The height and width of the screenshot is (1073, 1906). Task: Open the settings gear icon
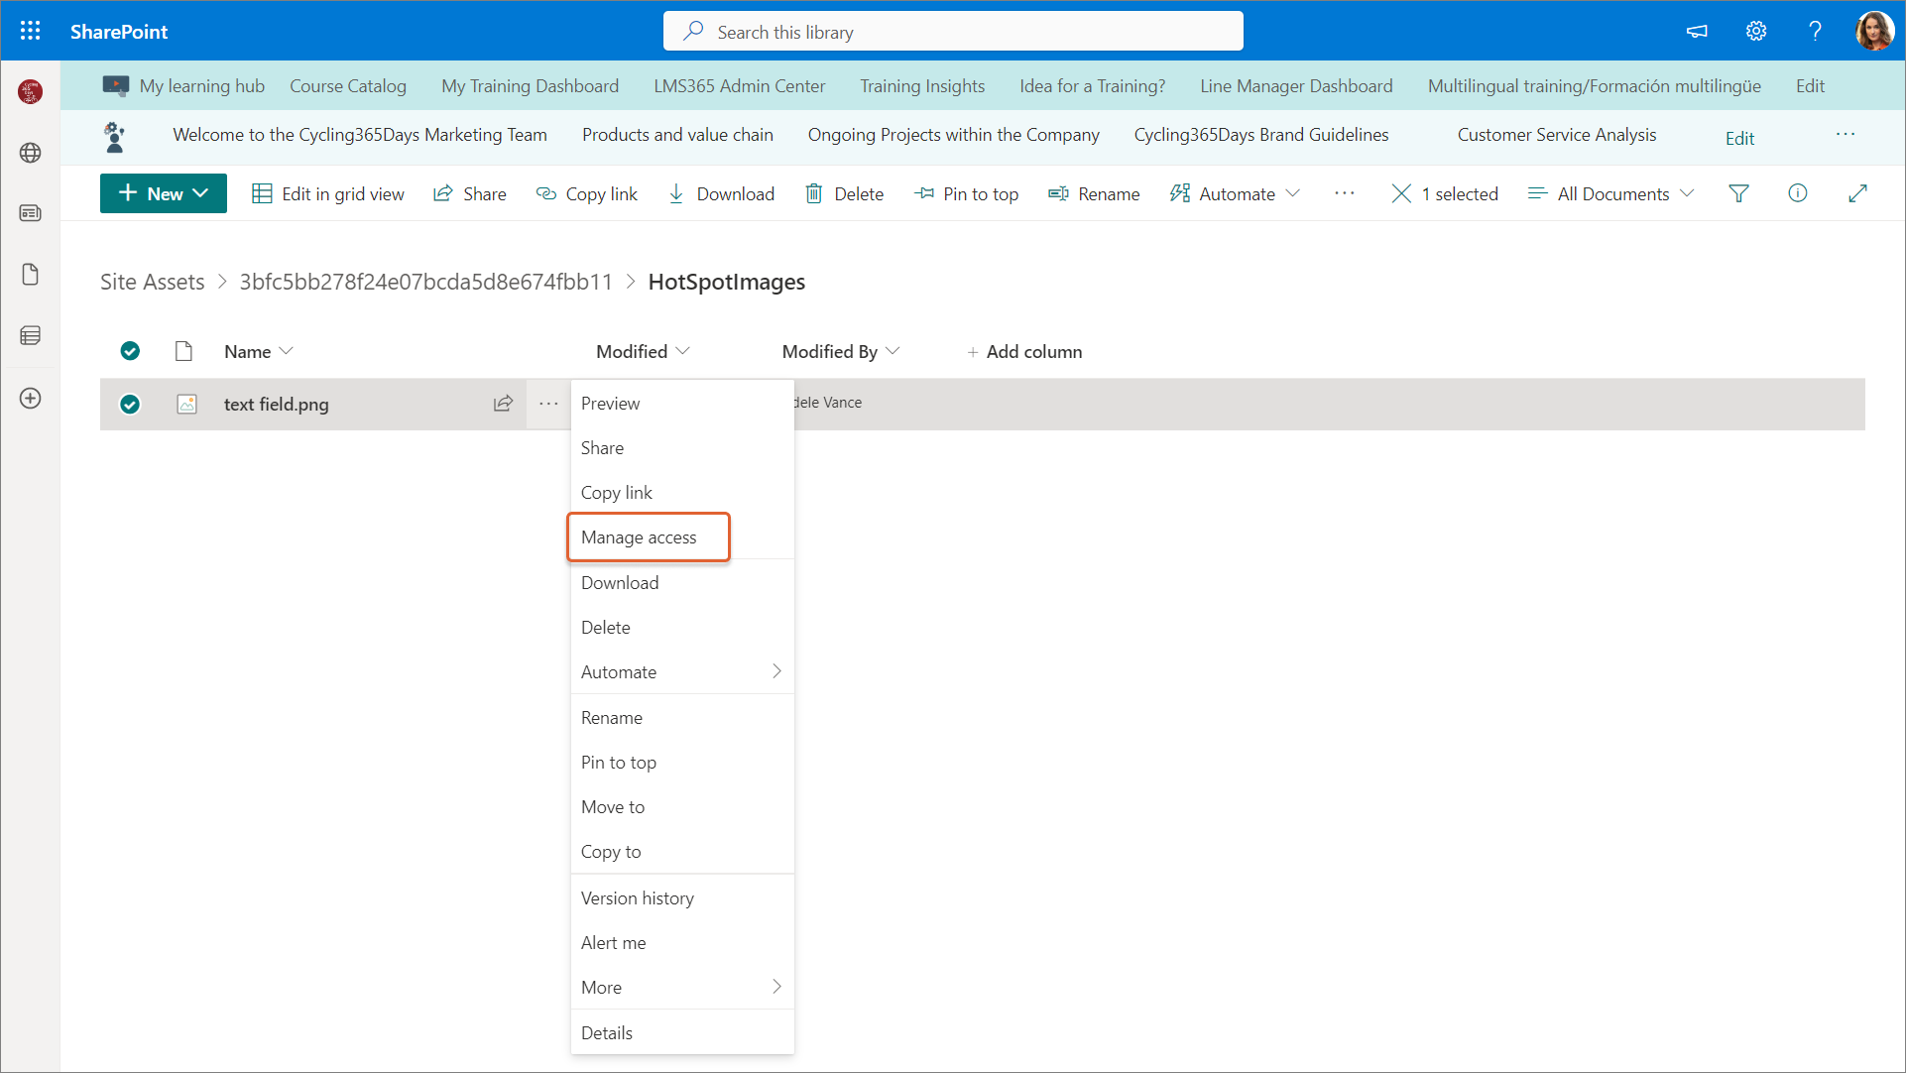(x=1756, y=32)
